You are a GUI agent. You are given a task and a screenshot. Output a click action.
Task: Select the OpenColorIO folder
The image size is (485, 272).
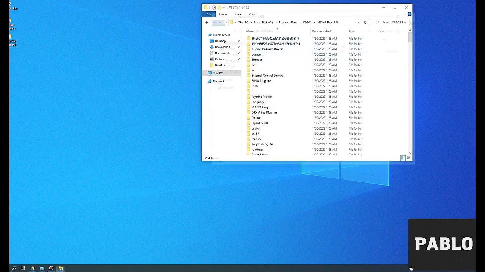coord(260,123)
